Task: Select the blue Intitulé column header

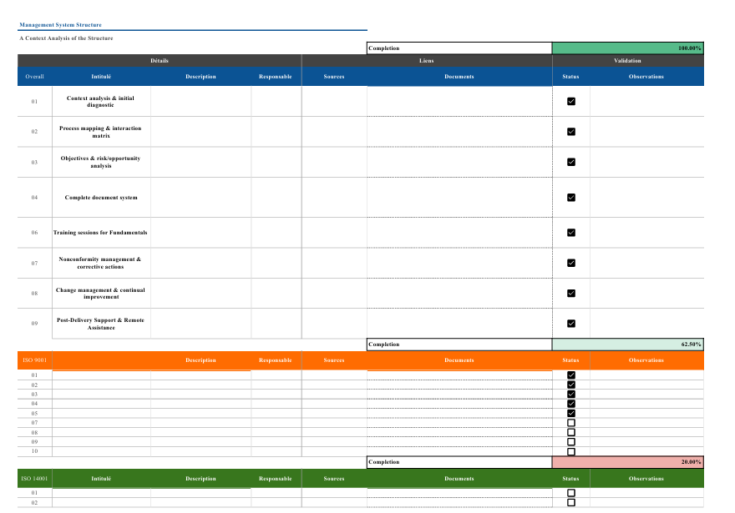Action: pyautogui.click(x=101, y=76)
